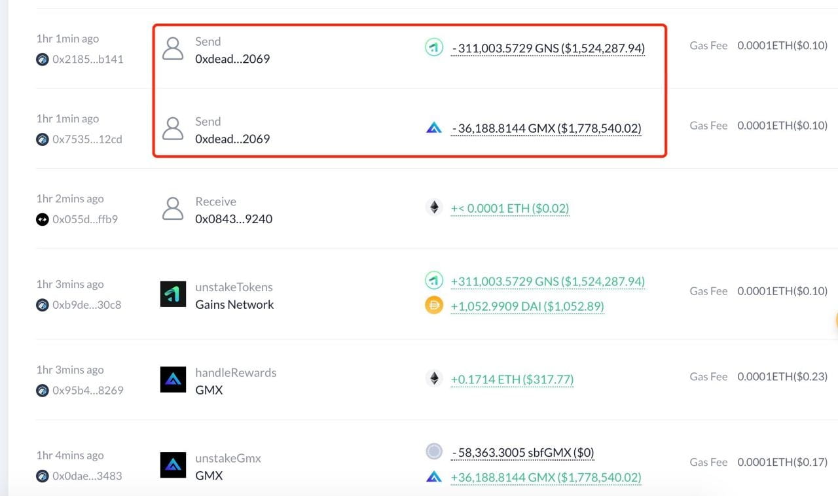Click recipient 0xdead...2069 in the GNS send row
Viewport: 838px width, 496px height.
(232, 59)
